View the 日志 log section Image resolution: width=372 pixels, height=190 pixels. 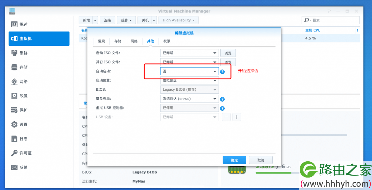[39, 139]
